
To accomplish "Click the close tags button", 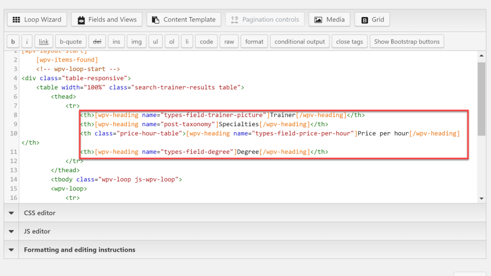I will [x=350, y=42].
